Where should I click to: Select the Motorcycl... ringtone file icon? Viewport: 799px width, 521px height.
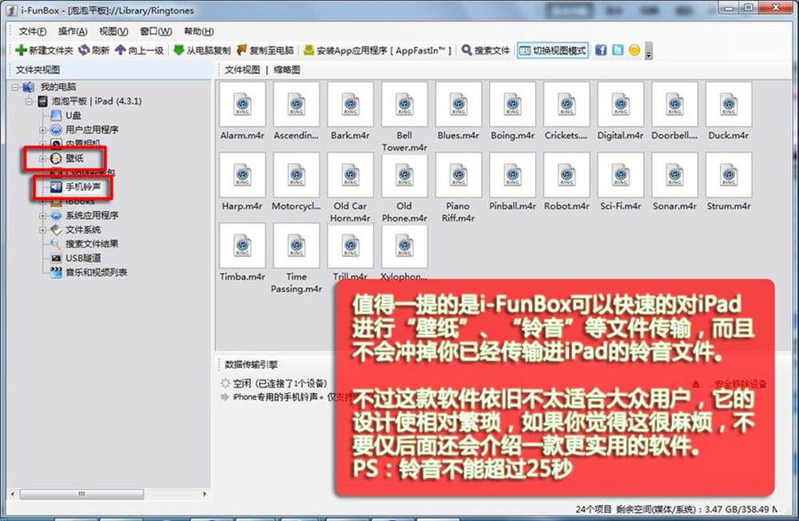[296, 175]
